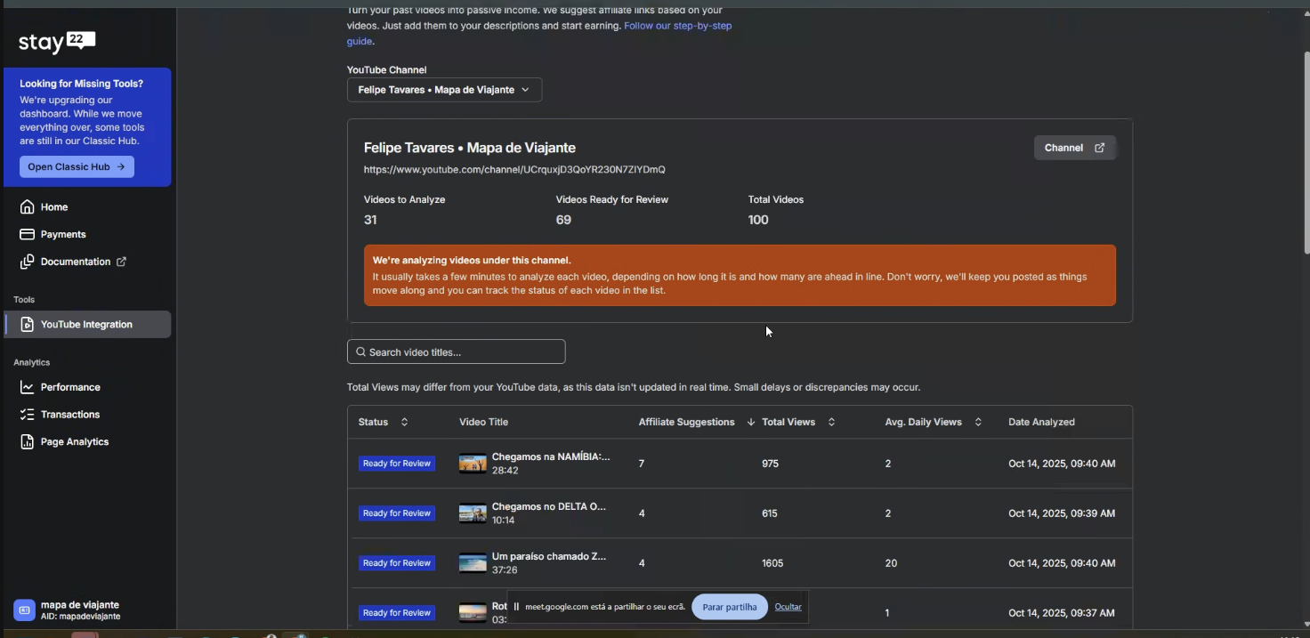Sort the table by Status
1310x638 pixels.
pyautogui.click(x=404, y=422)
